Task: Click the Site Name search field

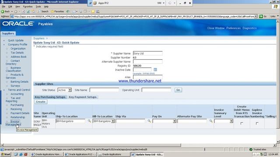Action: point(104,90)
